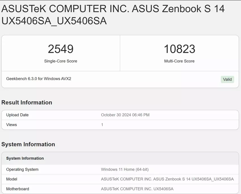
Task: Click the Operating System row label
Action: coord(22,170)
